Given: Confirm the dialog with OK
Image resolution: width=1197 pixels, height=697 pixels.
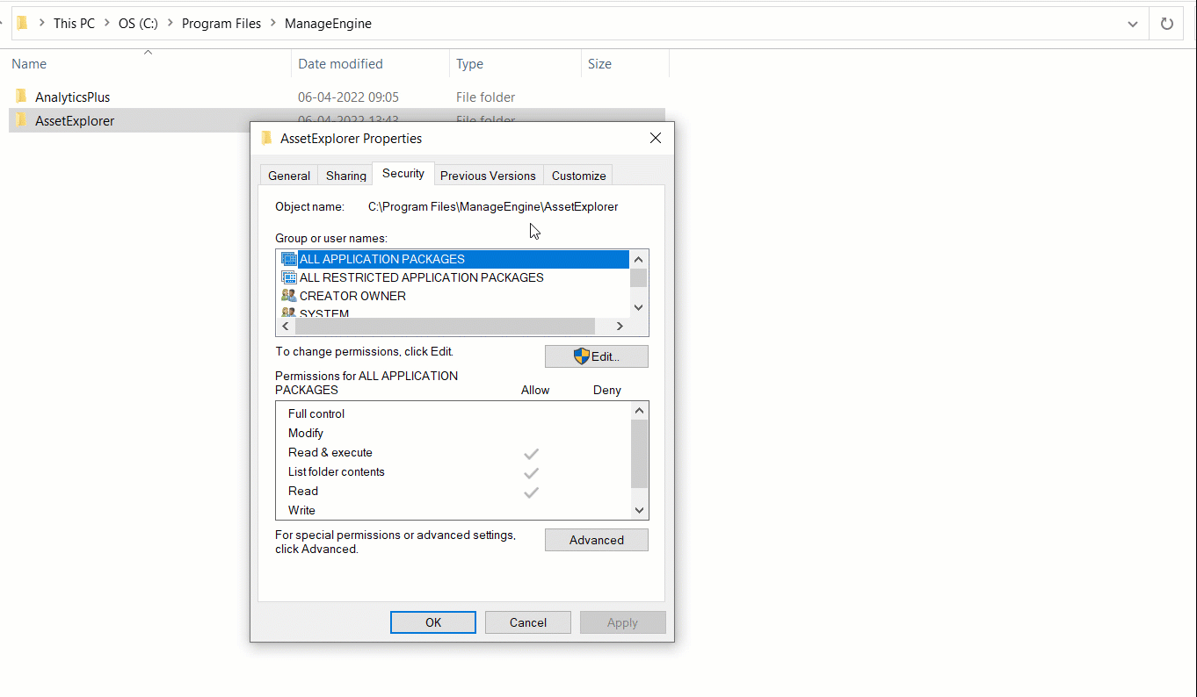Looking at the screenshot, I should coord(433,622).
